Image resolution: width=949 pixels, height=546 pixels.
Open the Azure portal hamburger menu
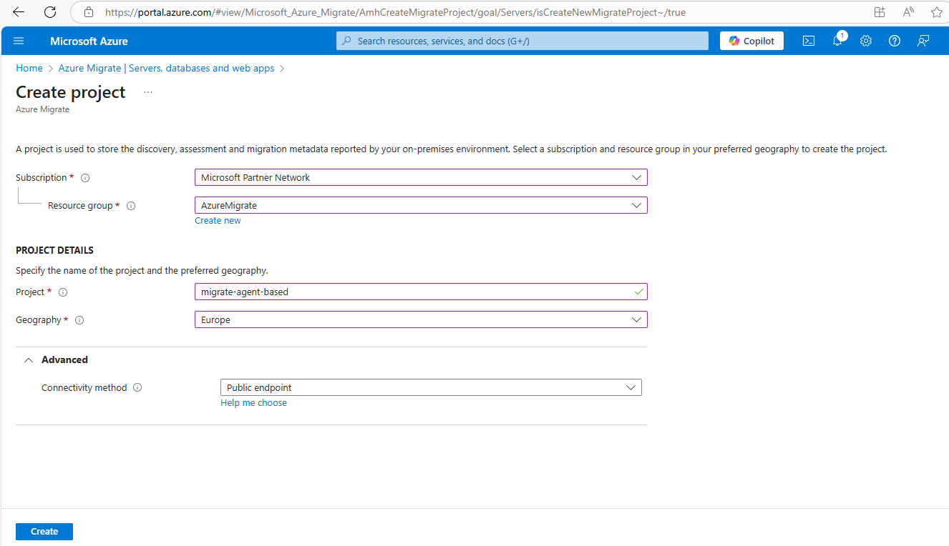[x=19, y=41]
